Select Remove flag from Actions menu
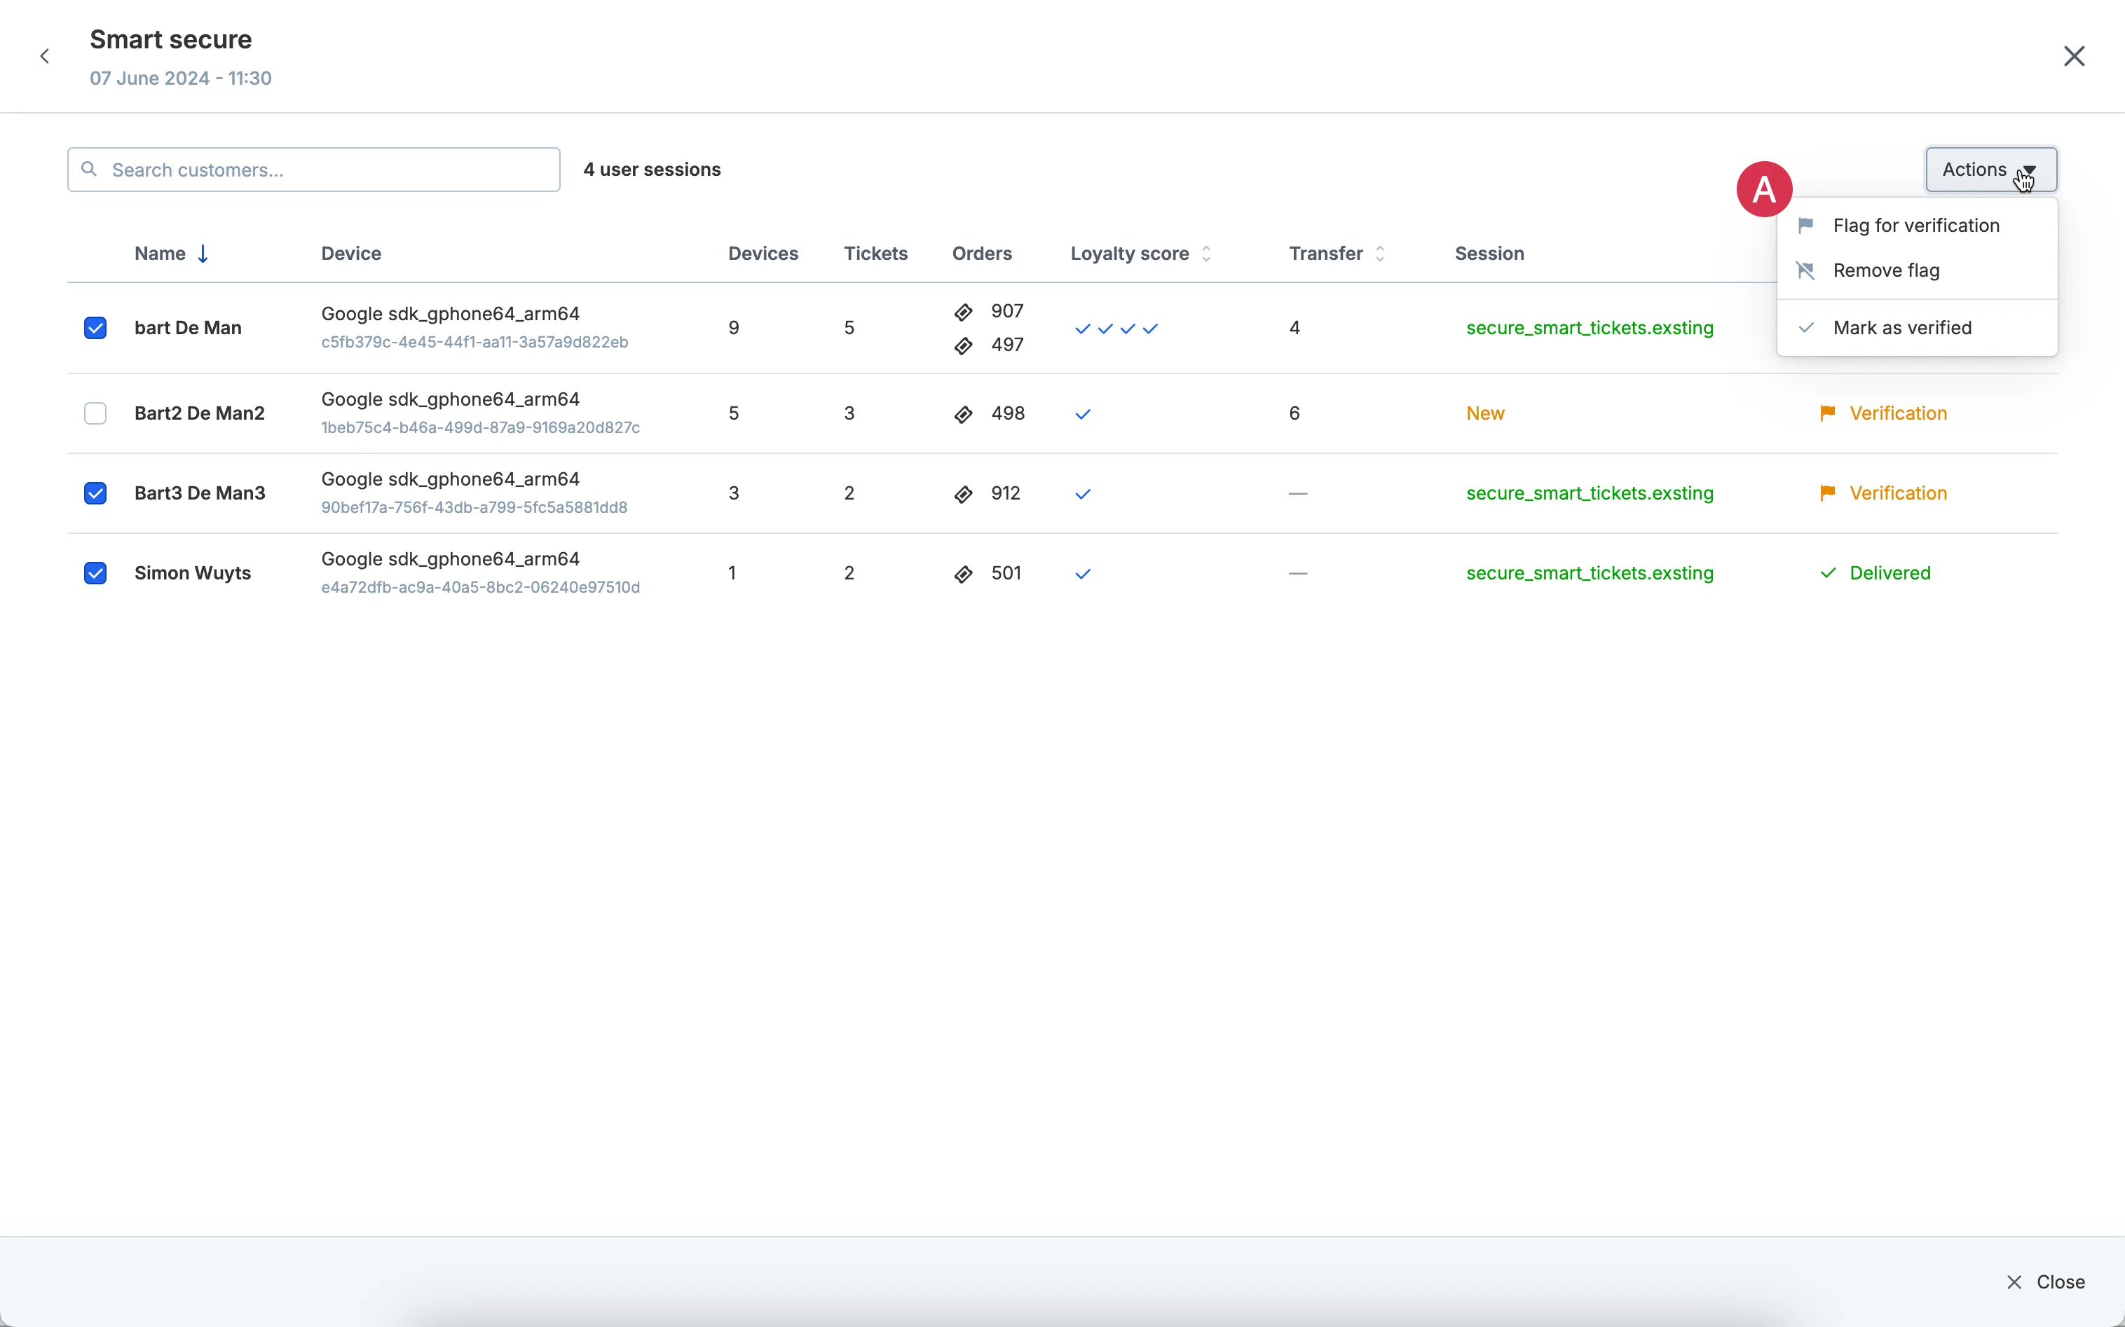The height and width of the screenshot is (1327, 2125). (x=1917, y=270)
